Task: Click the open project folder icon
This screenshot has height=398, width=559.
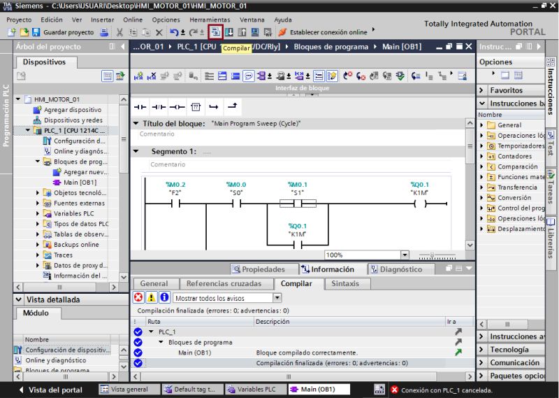Action: [x=24, y=32]
